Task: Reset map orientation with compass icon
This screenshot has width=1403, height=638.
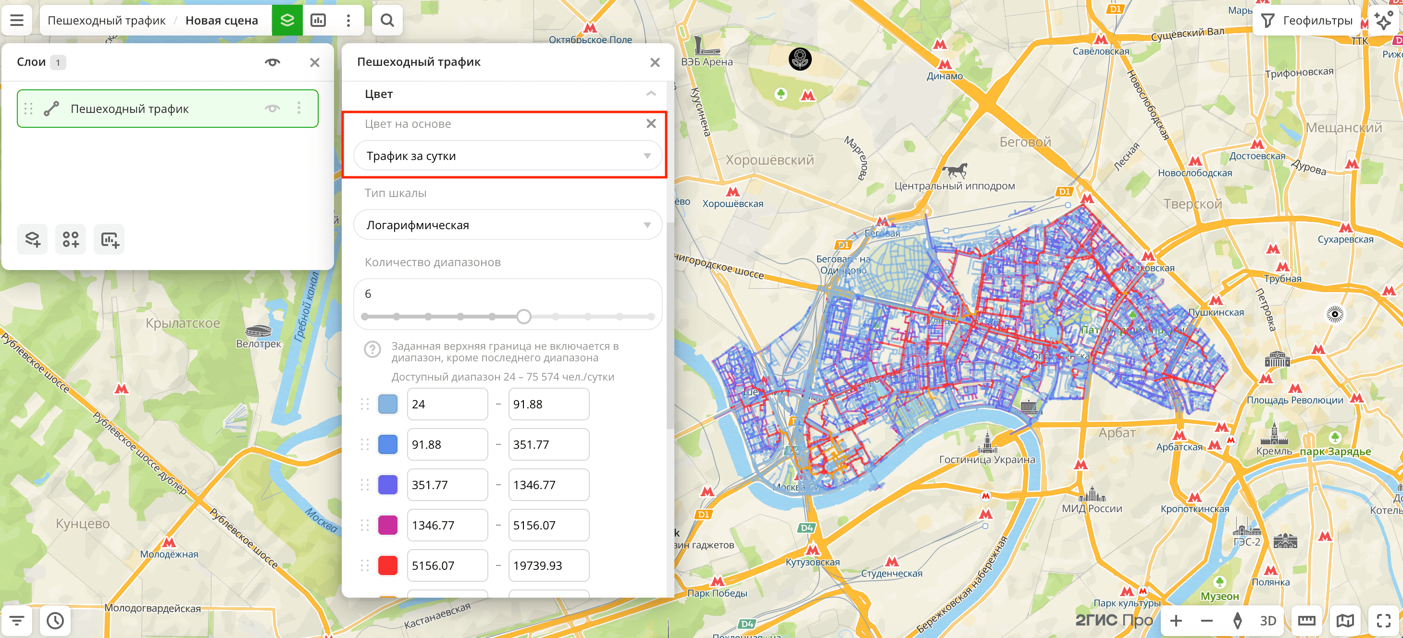Action: coord(1238,620)
